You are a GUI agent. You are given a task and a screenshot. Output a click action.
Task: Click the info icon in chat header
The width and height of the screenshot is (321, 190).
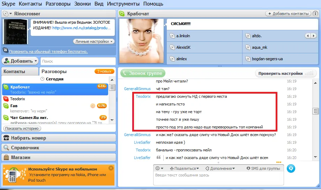[x=315, y=14]
